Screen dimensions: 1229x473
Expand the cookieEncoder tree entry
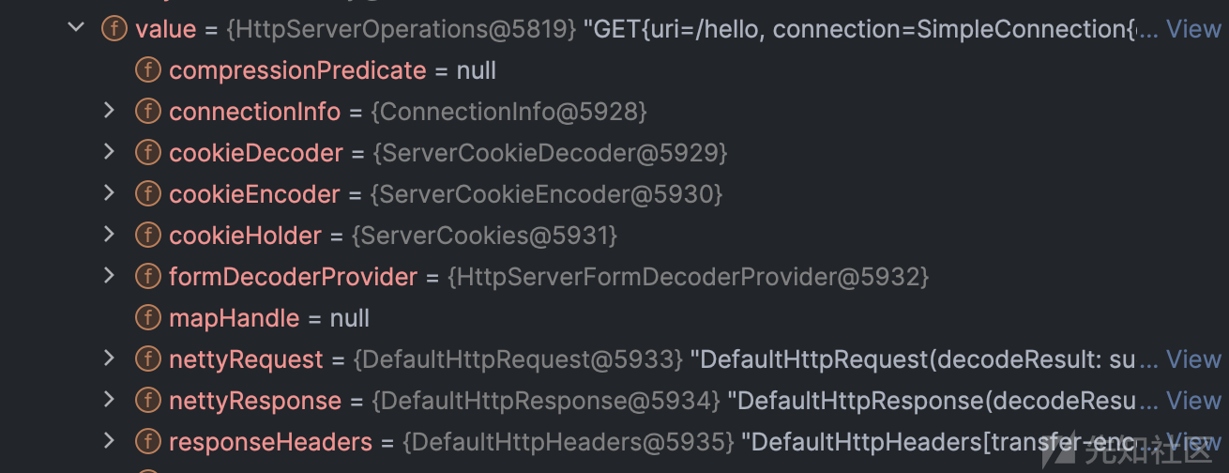(x=109, y=193)
